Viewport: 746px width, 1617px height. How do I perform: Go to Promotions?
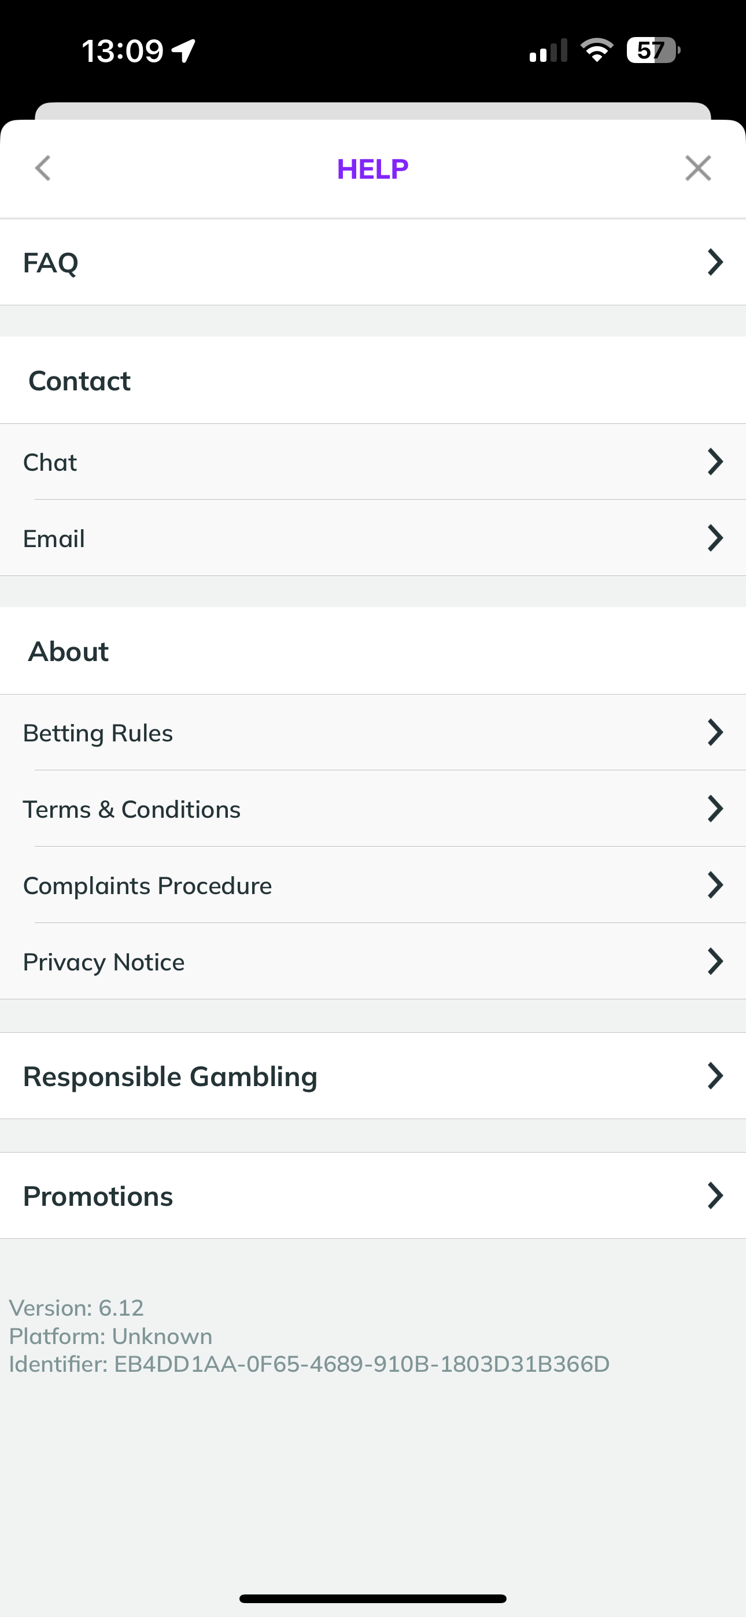coord(98,1197)
